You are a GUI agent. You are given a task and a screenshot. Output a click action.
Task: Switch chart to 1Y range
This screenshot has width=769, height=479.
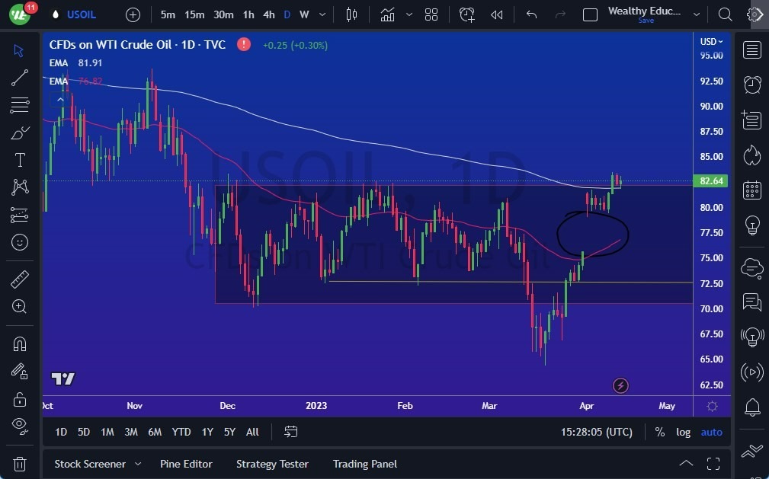click(207, 432)
